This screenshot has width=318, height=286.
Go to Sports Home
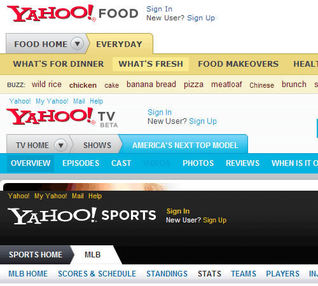(x=36, y=255)
